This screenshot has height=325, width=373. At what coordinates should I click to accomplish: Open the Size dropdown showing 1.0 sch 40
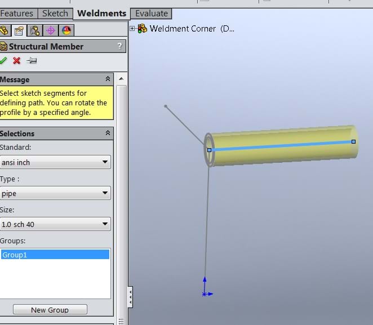pos(55,224)
